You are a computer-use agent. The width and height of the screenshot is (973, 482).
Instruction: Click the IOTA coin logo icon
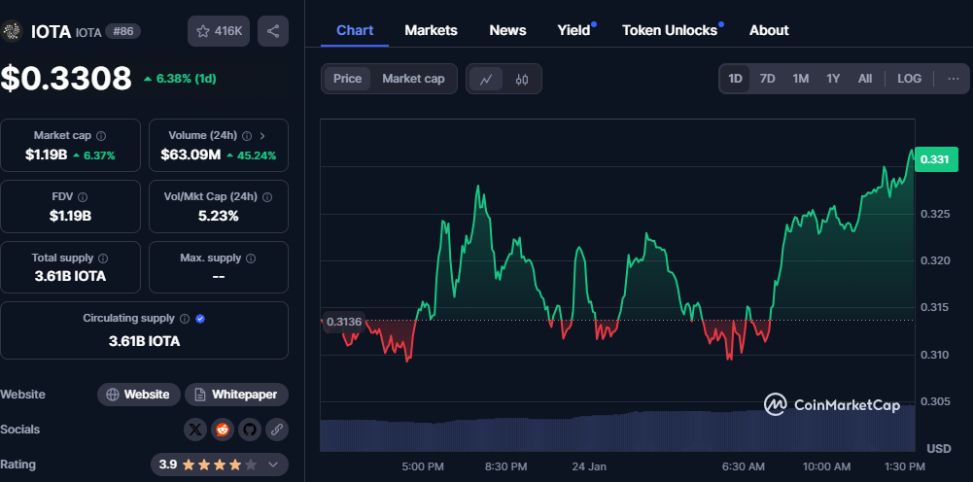(11, 31)
